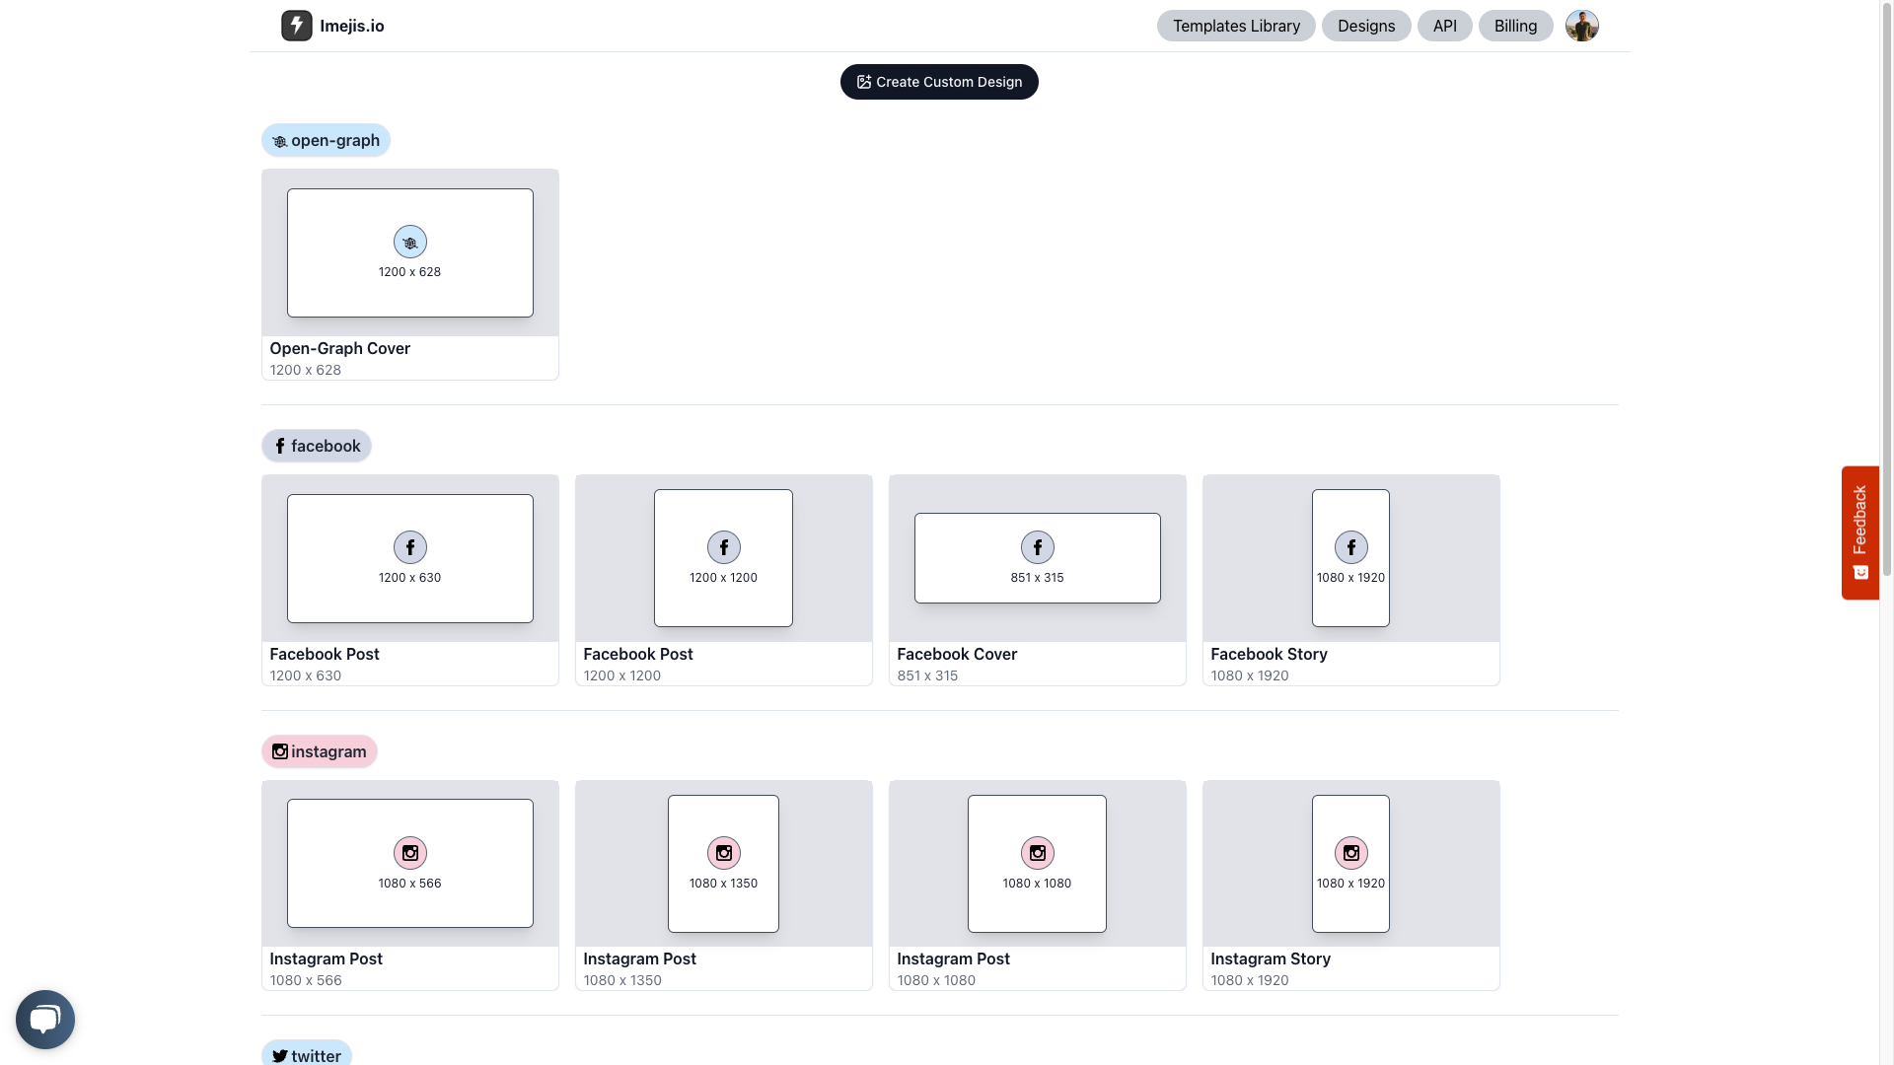Click the gray '1080 x 1080' caption text
Screen dimensions: 1894x1065
(x=936, y=980)
